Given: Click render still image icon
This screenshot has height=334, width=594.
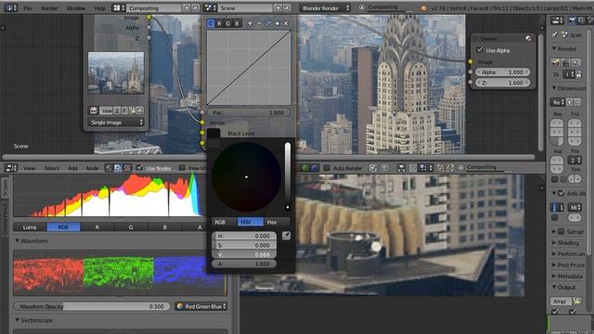Looking at the screenshot, I should coord(555,62).
